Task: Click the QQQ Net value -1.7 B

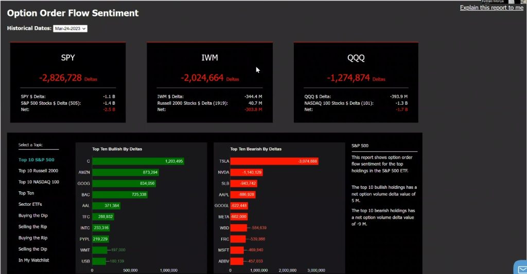Action: tap(401, 109)
